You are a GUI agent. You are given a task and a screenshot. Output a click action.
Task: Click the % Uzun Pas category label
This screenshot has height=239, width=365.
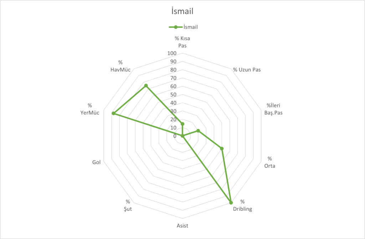click(x=247, y=70)
